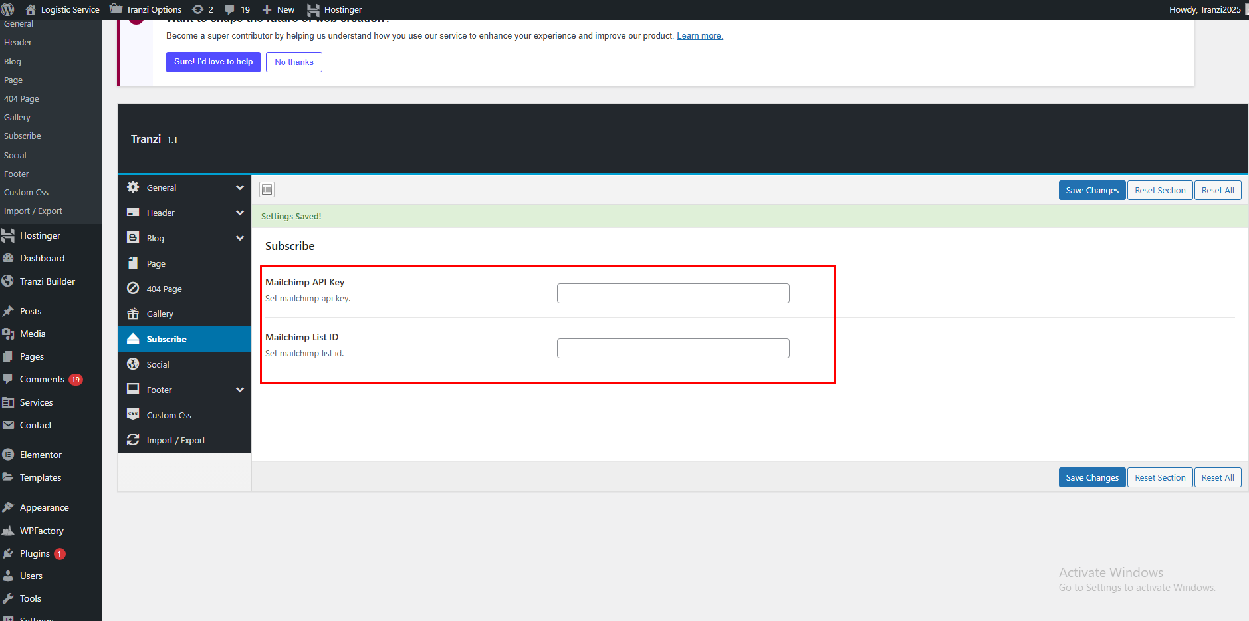Click the top Save Changes button

[x=1091, y=190]
